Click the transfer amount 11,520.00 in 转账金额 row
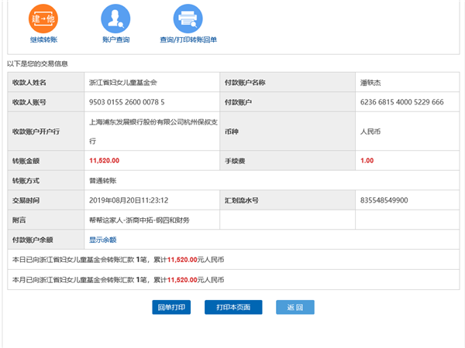Screen dimensions: 465x348 tap(105, 160)
